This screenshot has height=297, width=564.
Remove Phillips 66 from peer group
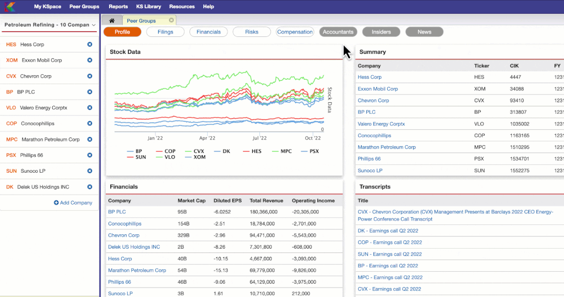coord(90,155)
